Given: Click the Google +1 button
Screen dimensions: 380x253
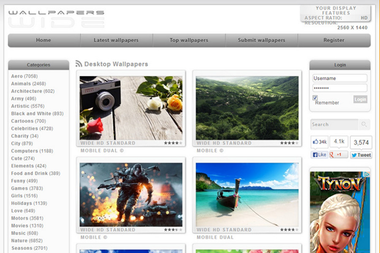Looking at the screenshot, I should (339, 155).
